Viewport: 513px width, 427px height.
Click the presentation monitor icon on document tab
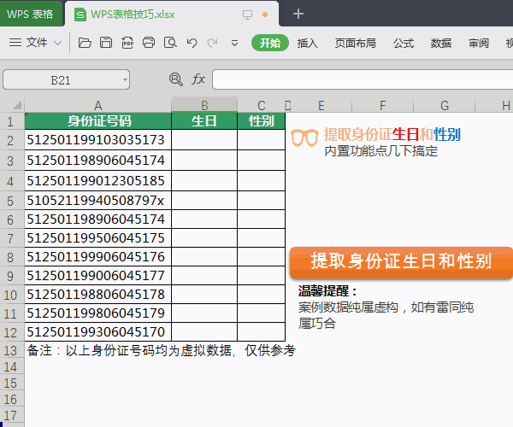pyautogui.click(x=247, y=15)
